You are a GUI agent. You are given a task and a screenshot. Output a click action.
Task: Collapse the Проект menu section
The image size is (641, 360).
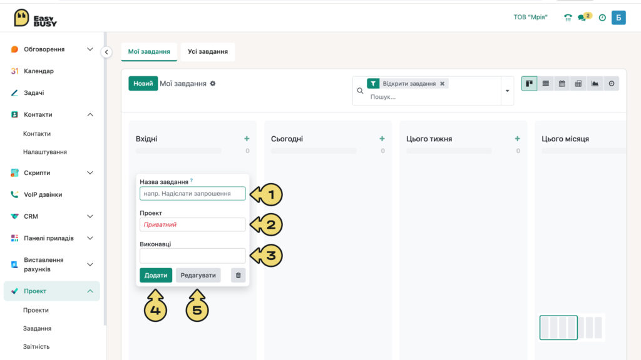tap(90, 291)
